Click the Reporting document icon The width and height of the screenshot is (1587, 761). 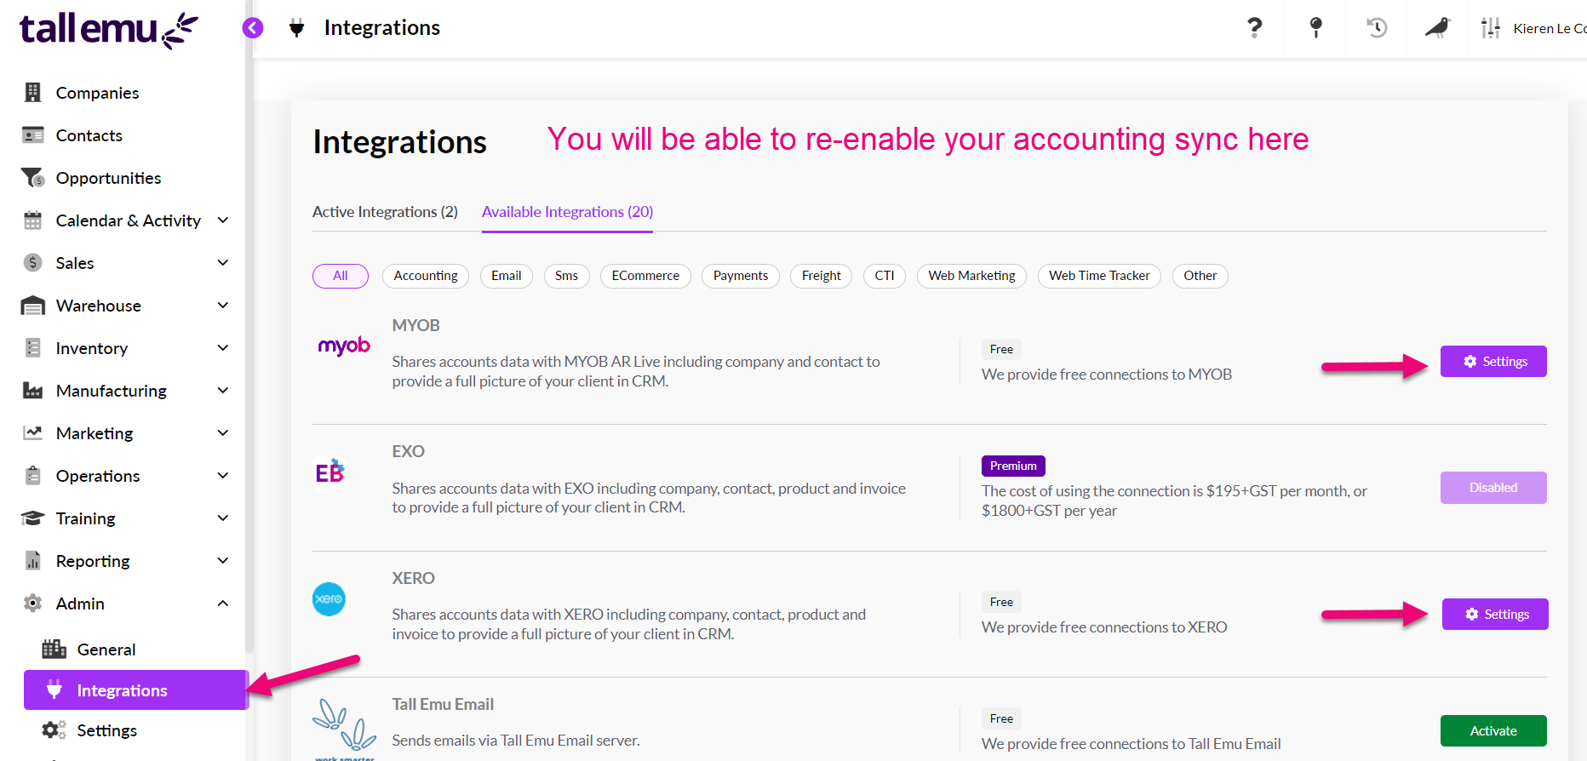33,560
